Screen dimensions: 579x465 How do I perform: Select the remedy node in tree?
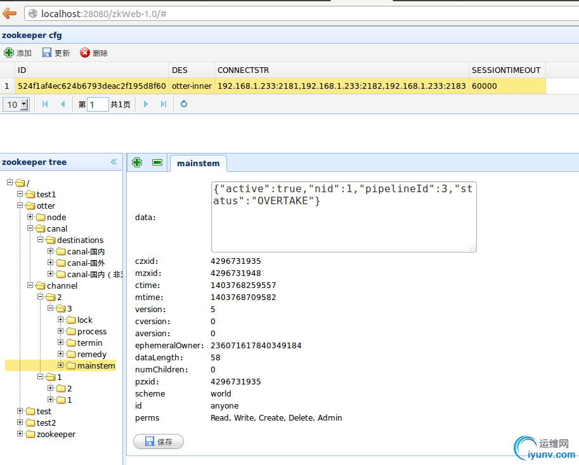point(92,355)
